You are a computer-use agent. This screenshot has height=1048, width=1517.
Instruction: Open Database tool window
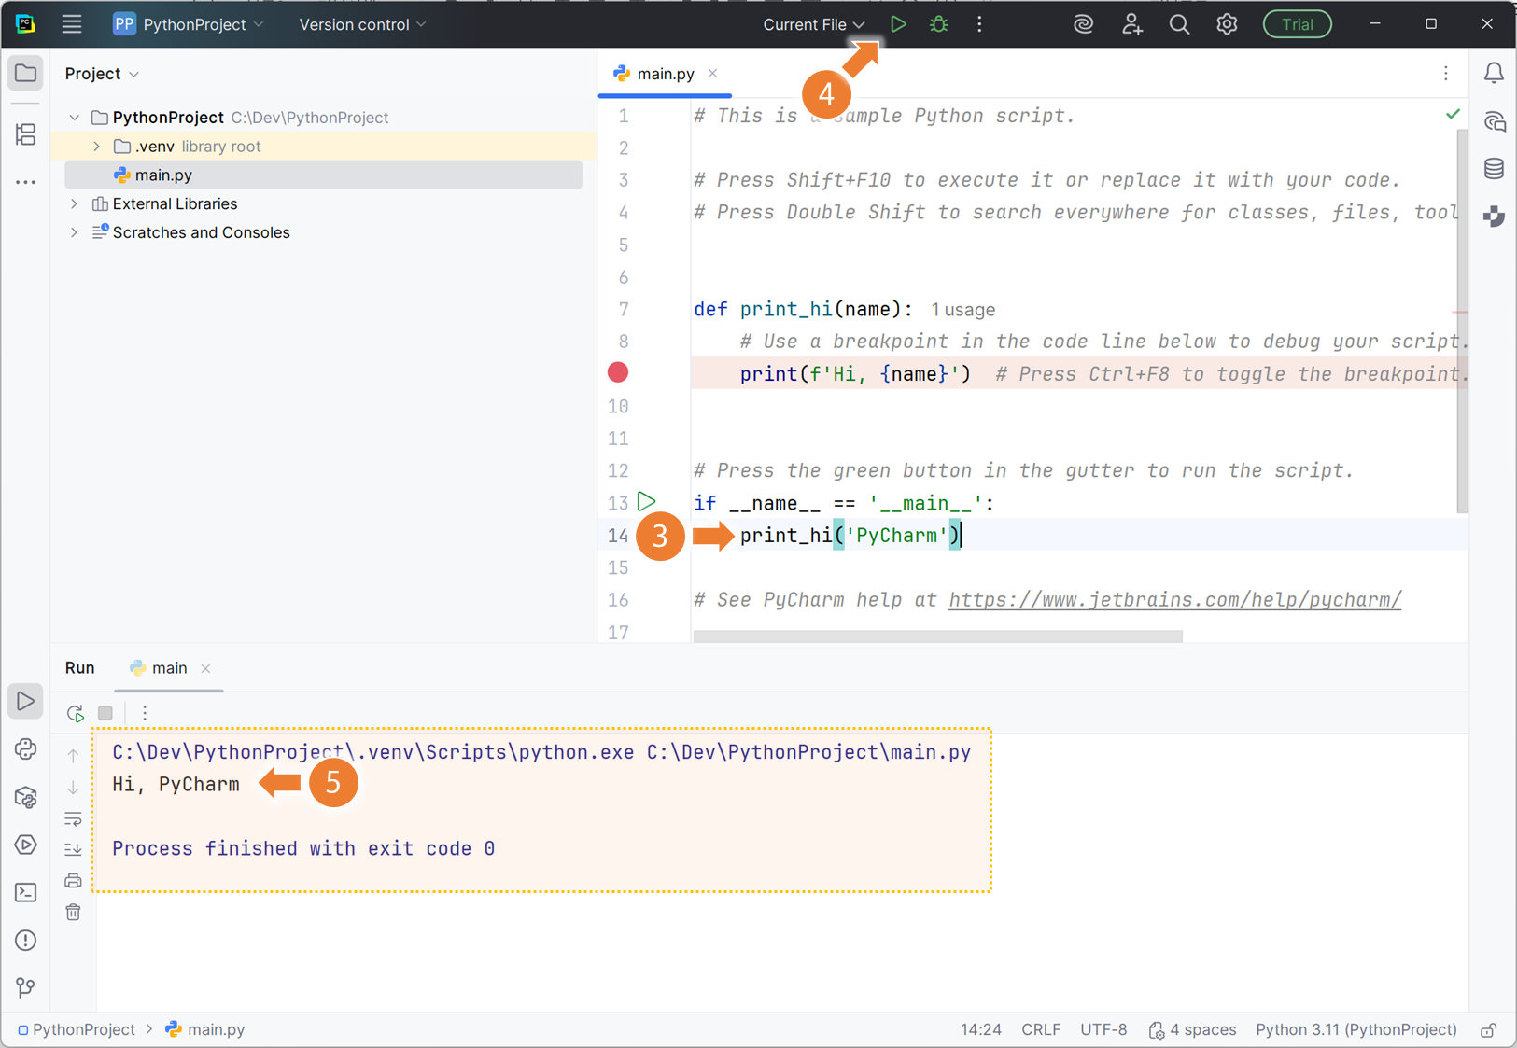(1494, 169)
